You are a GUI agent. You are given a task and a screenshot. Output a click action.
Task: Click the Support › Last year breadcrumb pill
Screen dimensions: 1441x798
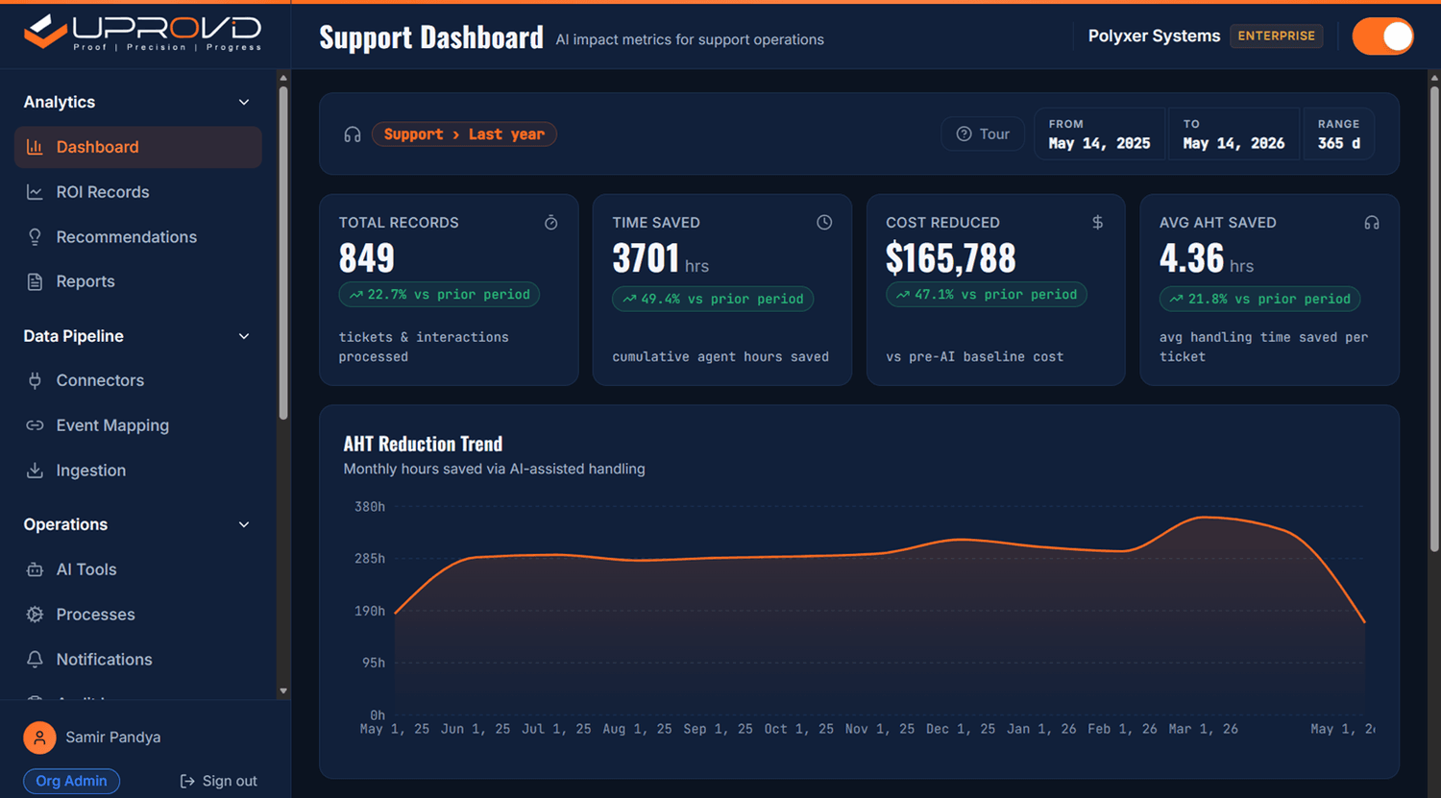point(464,134)
